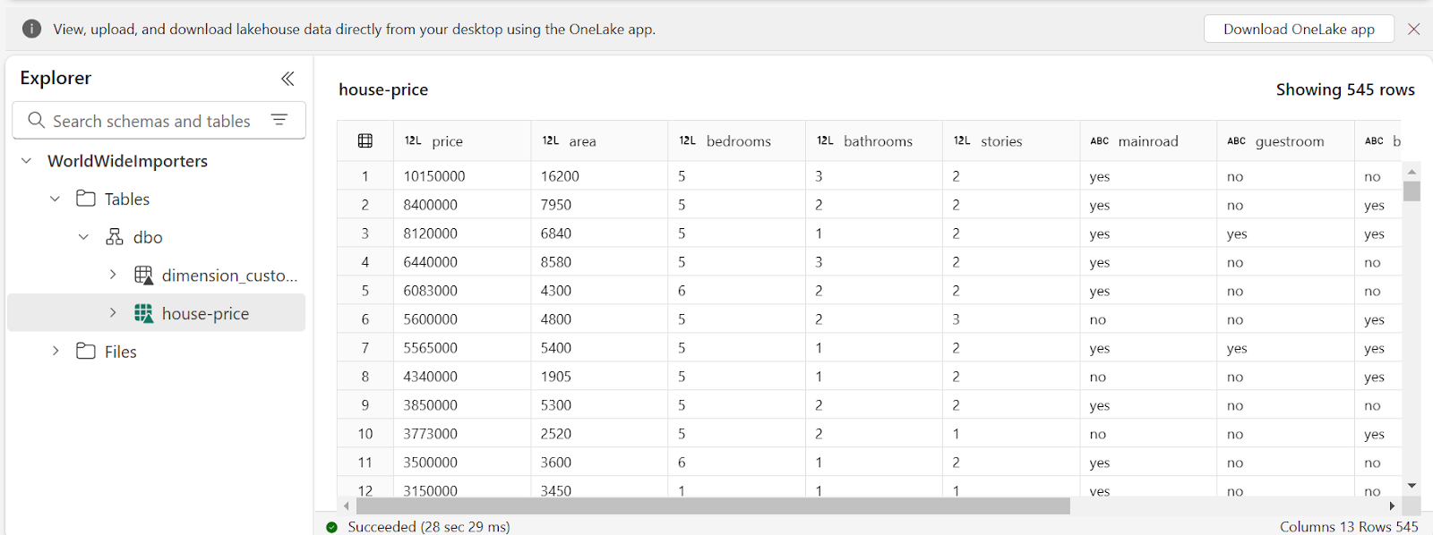This screenshot has height=535, width=1433.
Task: Click the ABC type icon on mainroad column
Action: coord(1100,140)
